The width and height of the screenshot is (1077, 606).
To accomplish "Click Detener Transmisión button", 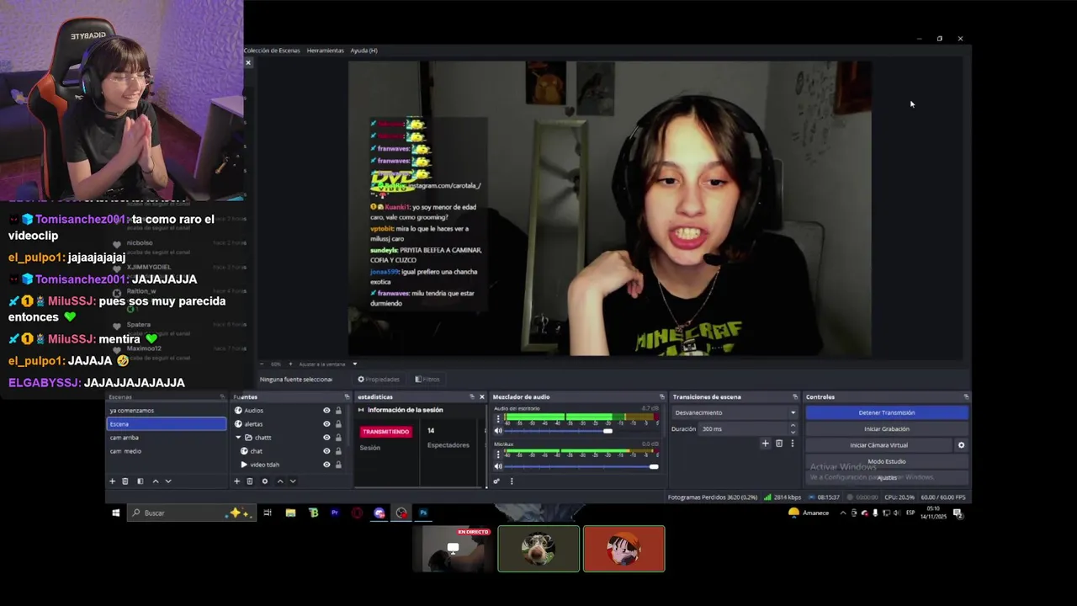I will tap(887, 412).
